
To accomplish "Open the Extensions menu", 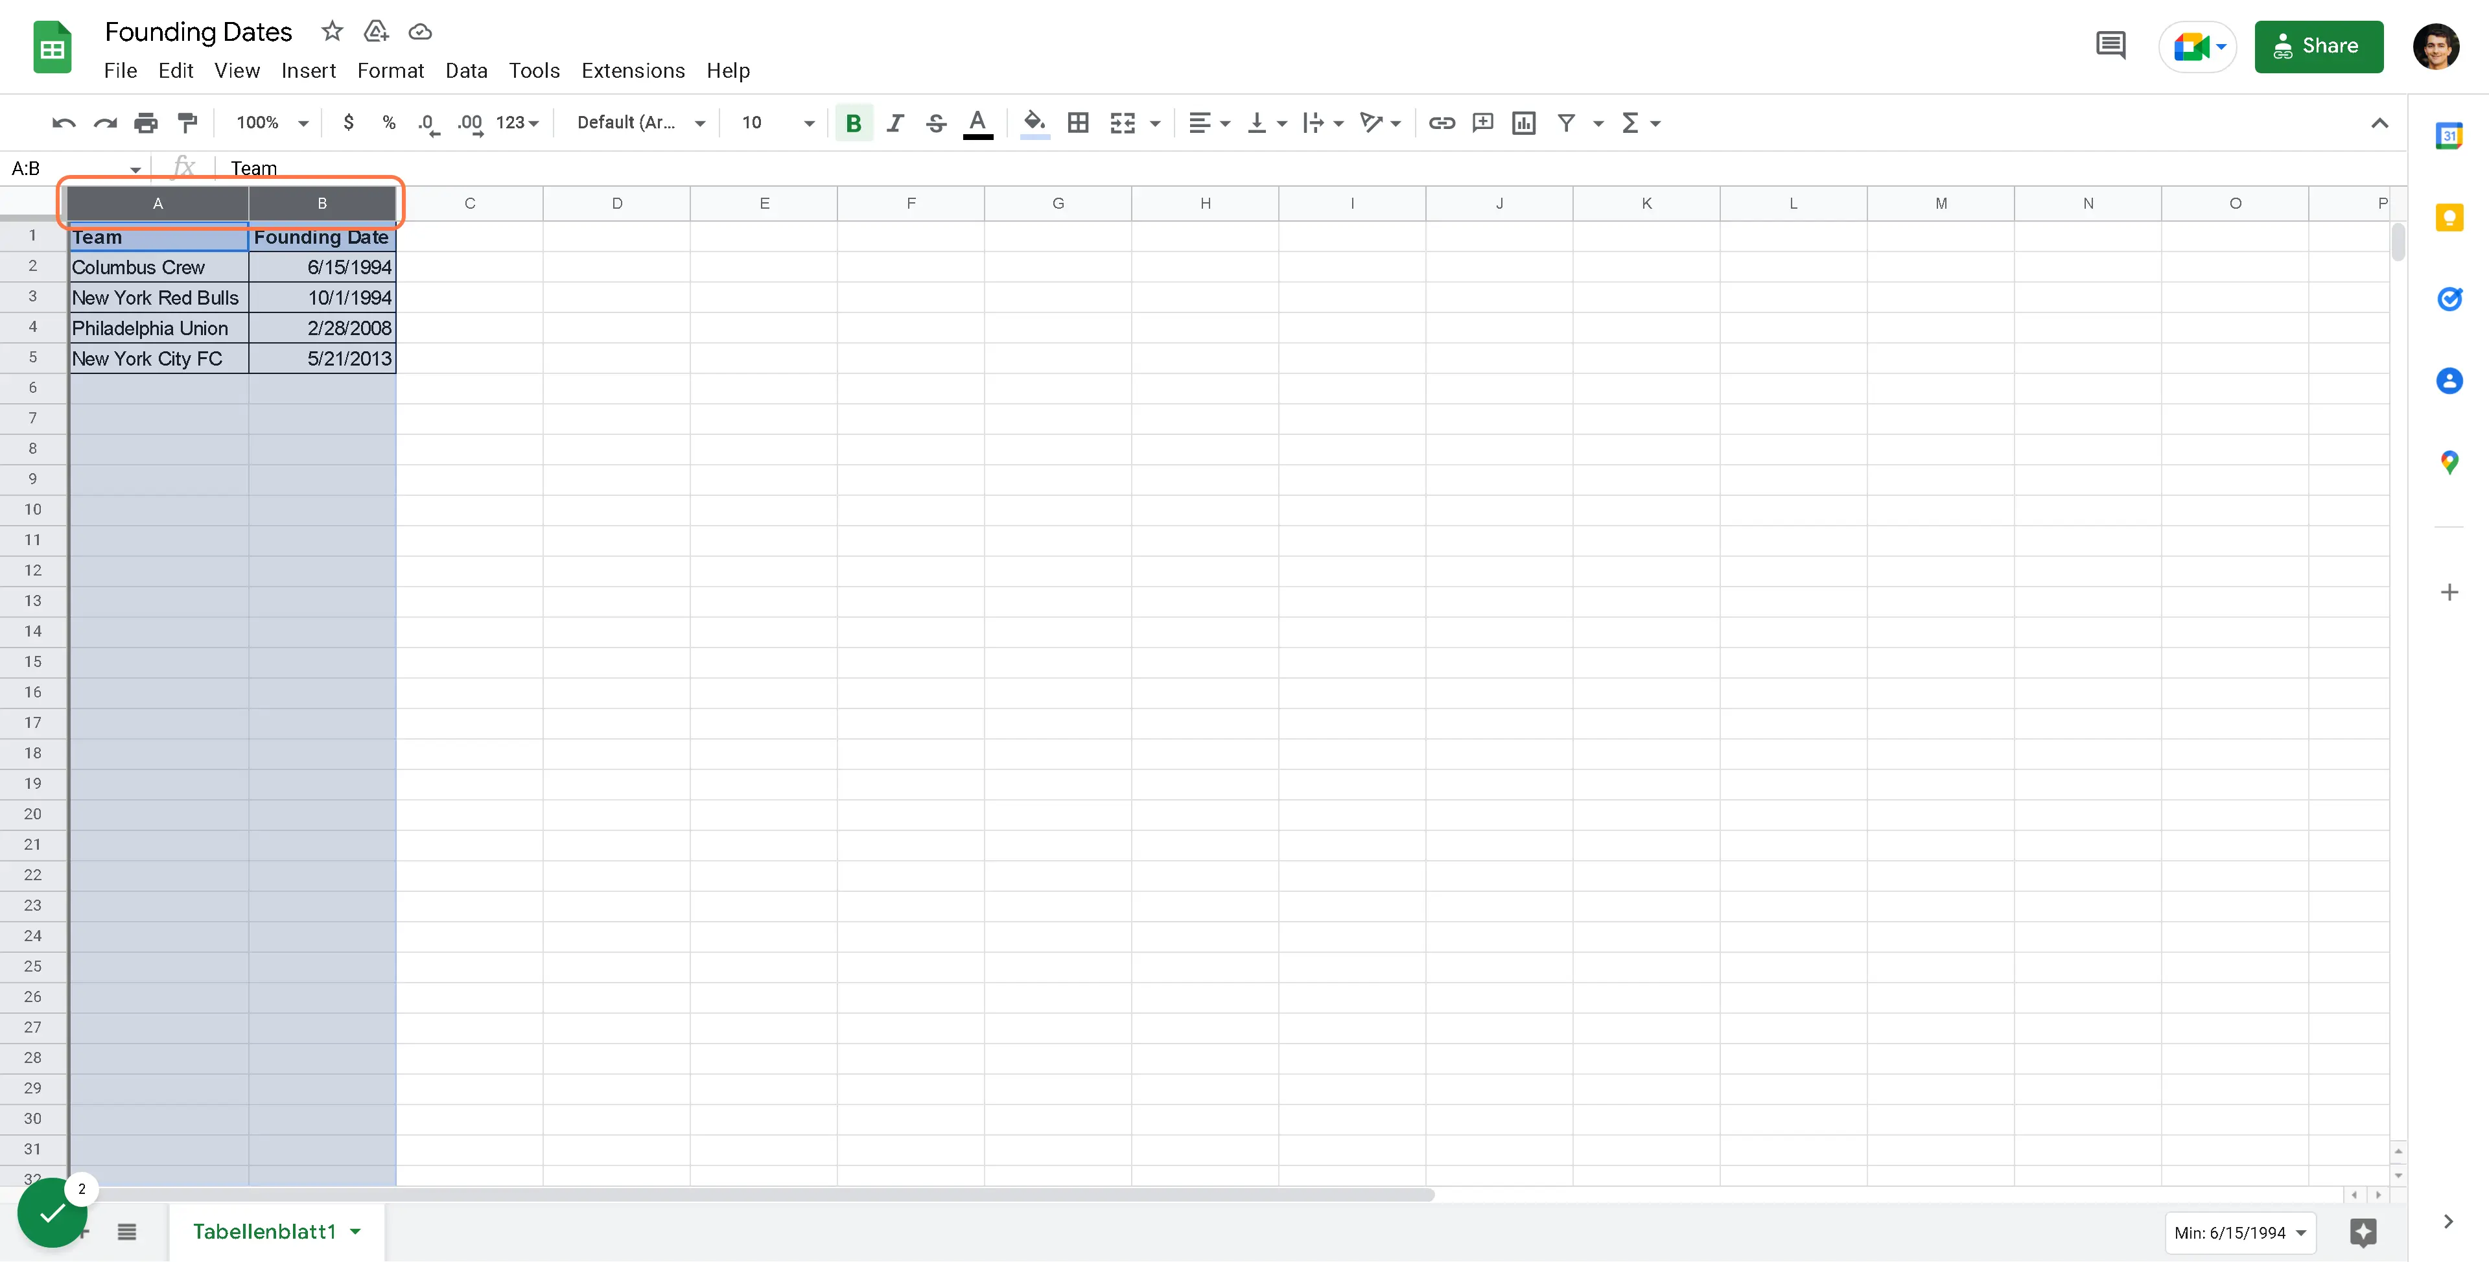I will point(633,71).
